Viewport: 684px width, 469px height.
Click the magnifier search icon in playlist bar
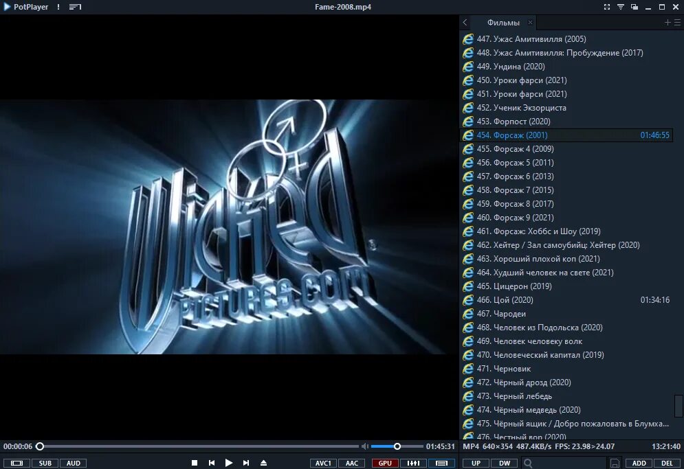[x=527, y=463]
